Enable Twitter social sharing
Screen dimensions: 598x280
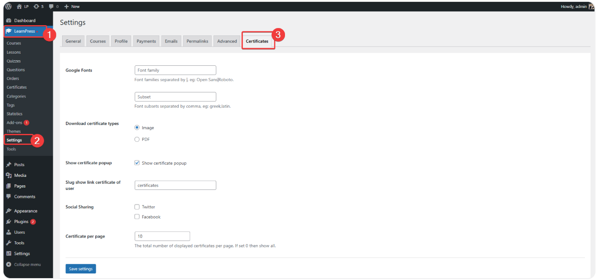tap(137, 207)
